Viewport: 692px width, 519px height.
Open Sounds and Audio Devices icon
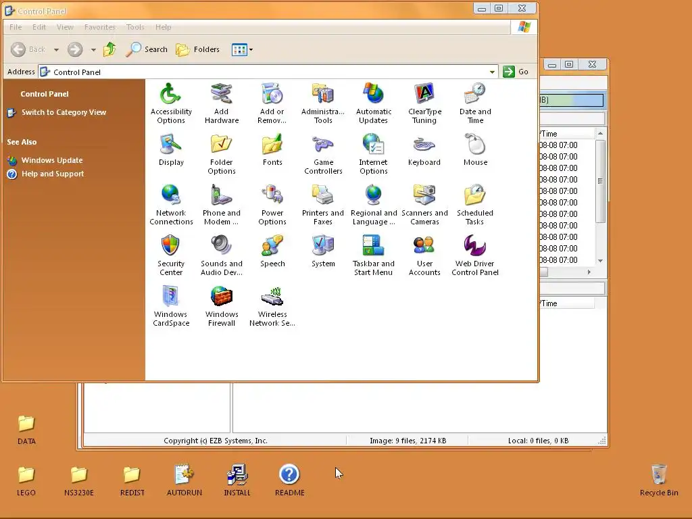pyautogui.click(x=222, y=255)
